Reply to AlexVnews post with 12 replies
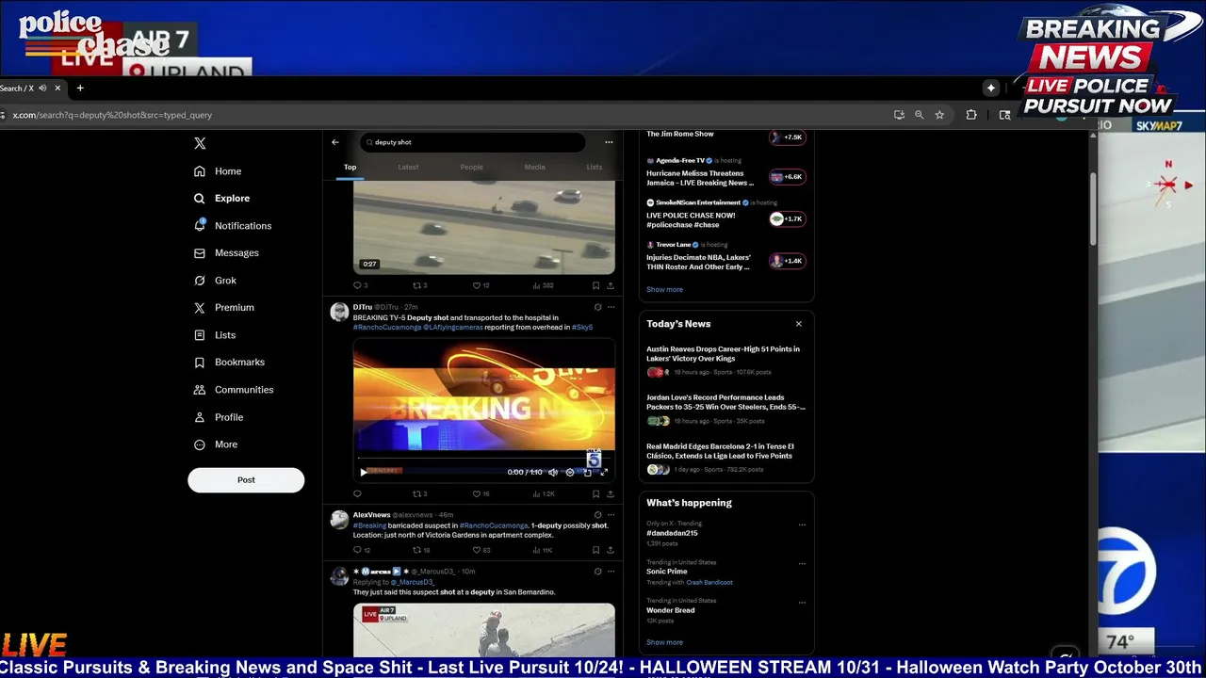 [361, 550]
